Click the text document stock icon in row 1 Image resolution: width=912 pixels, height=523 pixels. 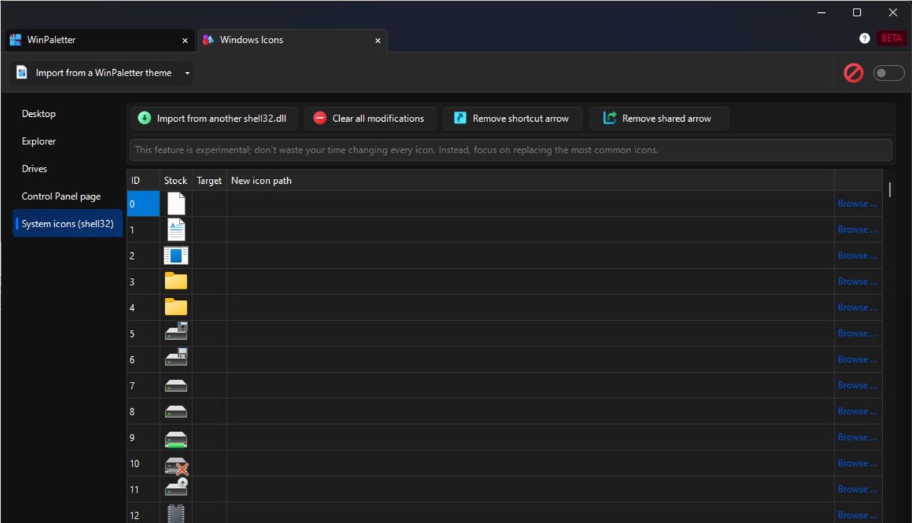click(176, 229)
